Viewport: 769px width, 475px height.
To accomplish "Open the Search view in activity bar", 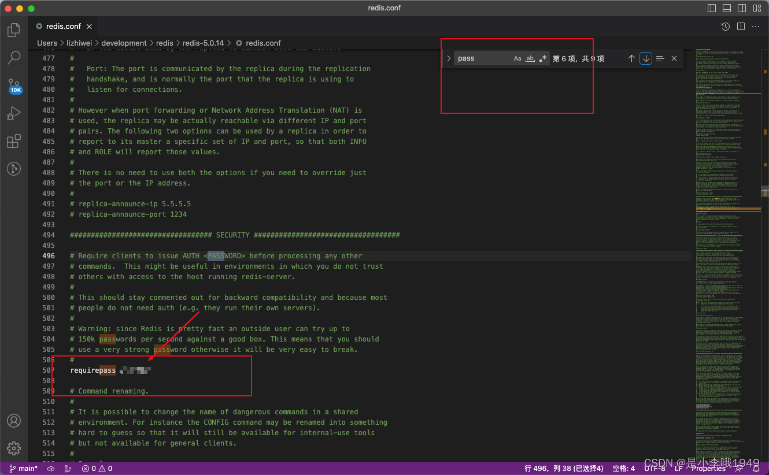I will pos(14,58).
